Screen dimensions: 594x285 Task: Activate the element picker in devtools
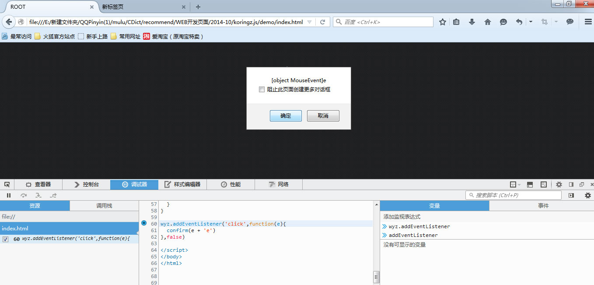click(x=7, y=184)
